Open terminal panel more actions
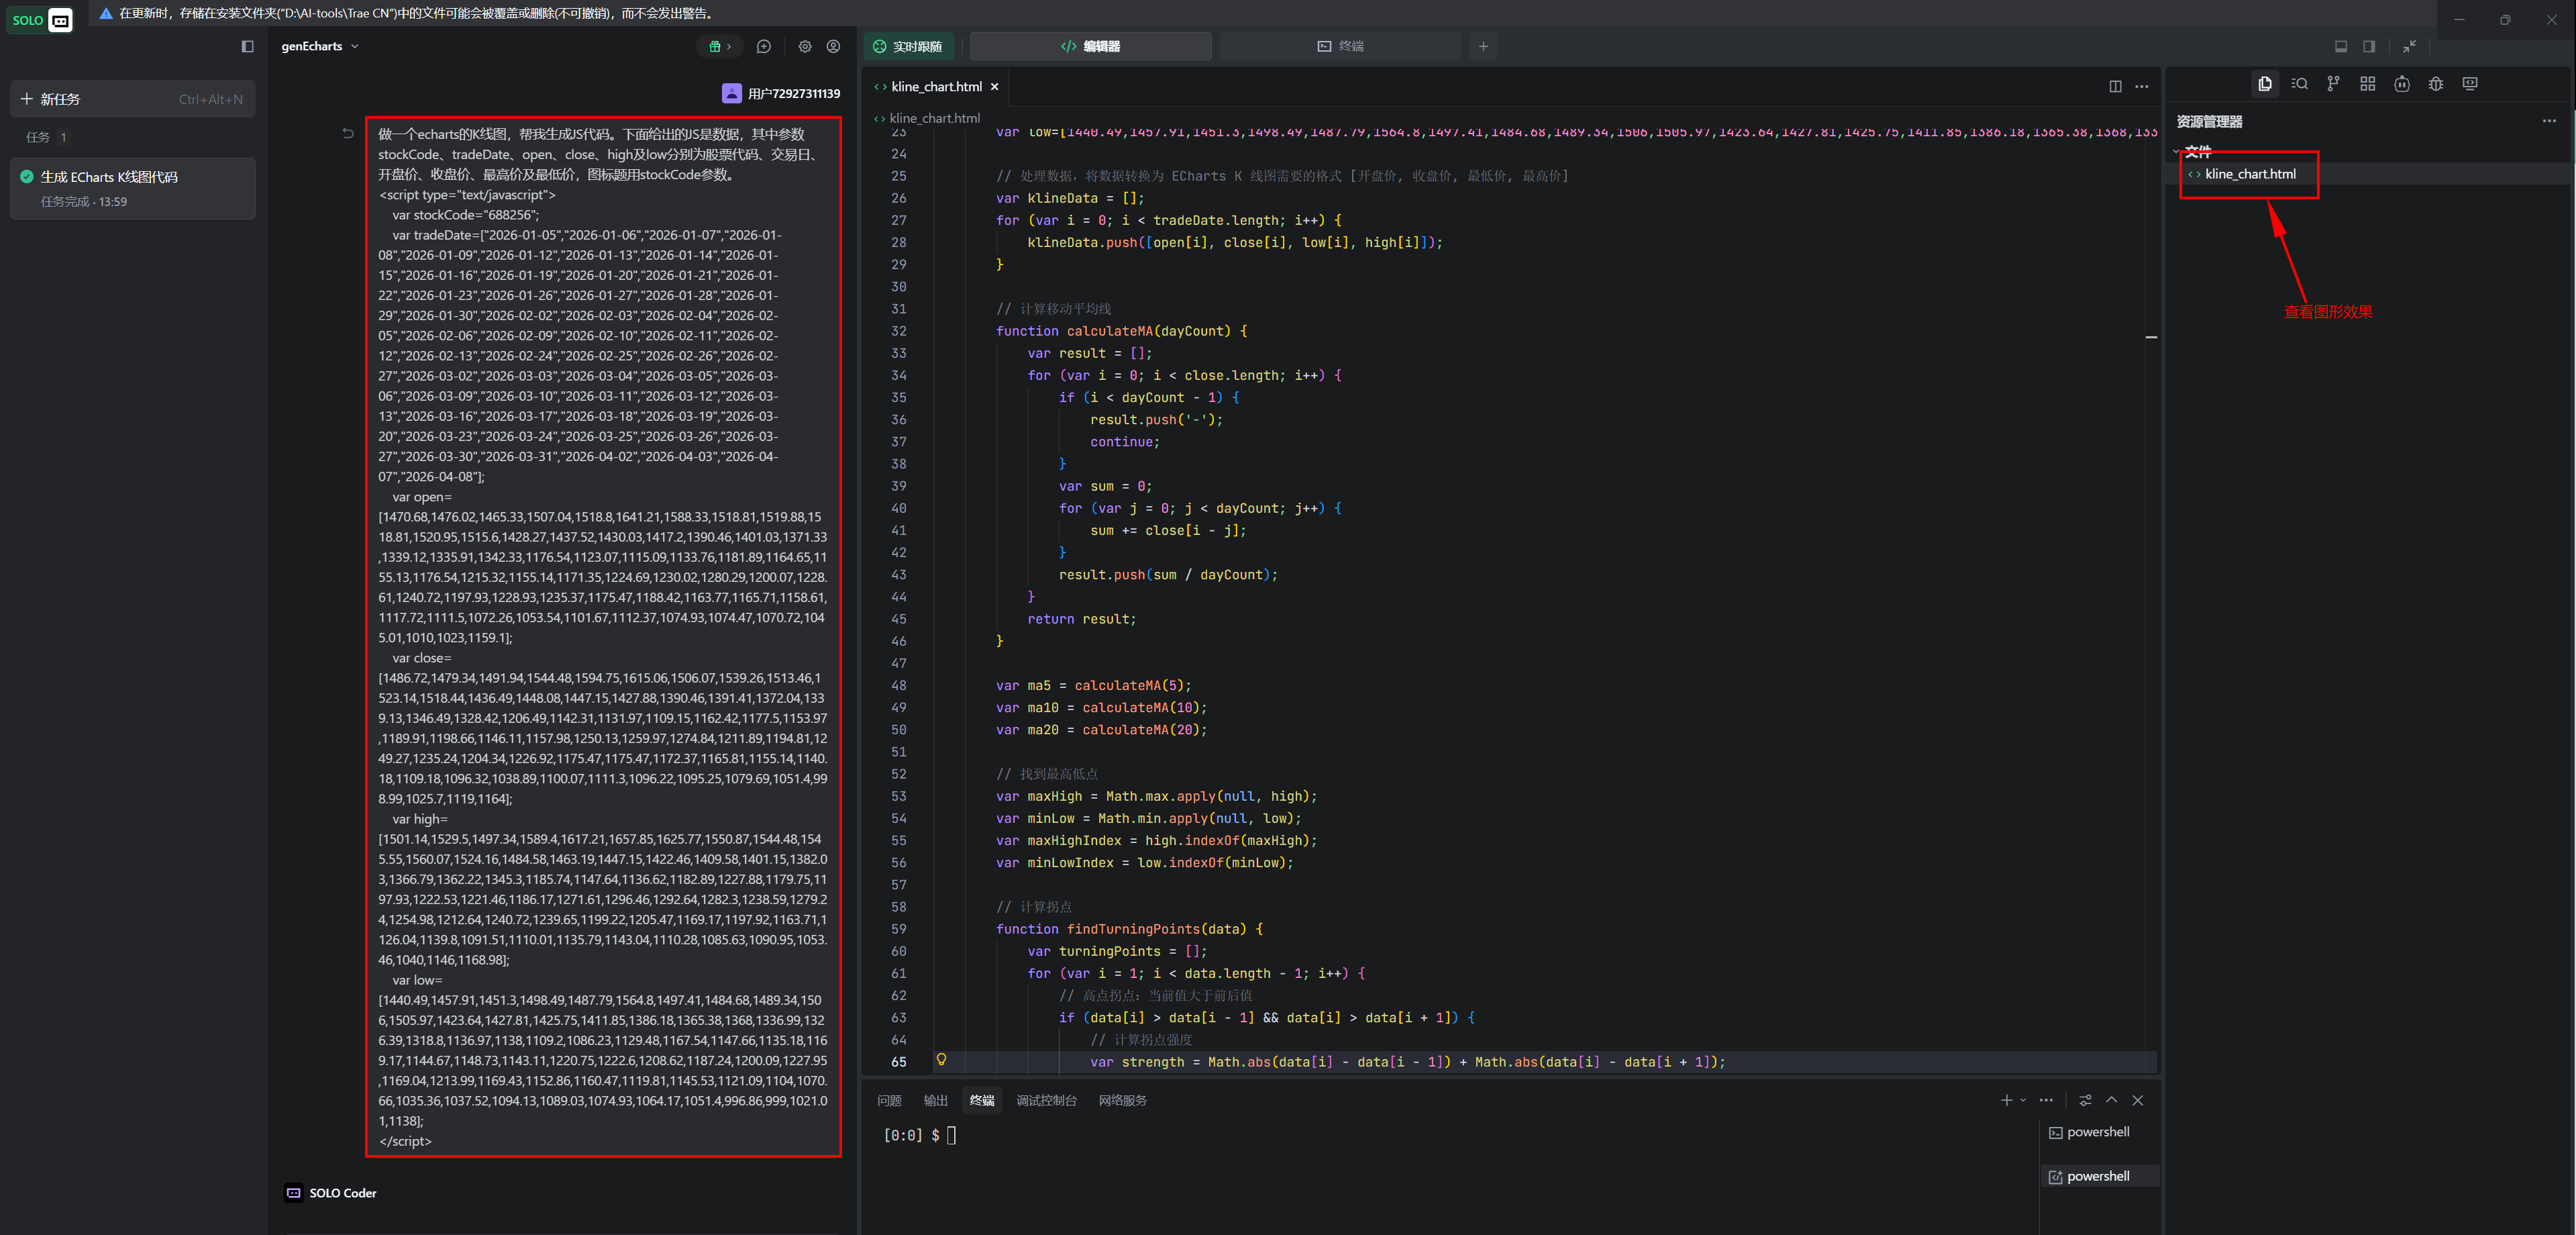The height and width of the screenshot is (1235, 2576). pos(2046,1100)
